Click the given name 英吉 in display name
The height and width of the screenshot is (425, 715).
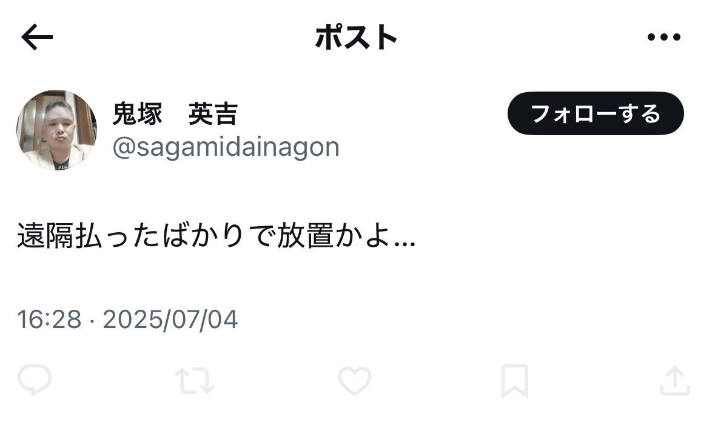213,114
